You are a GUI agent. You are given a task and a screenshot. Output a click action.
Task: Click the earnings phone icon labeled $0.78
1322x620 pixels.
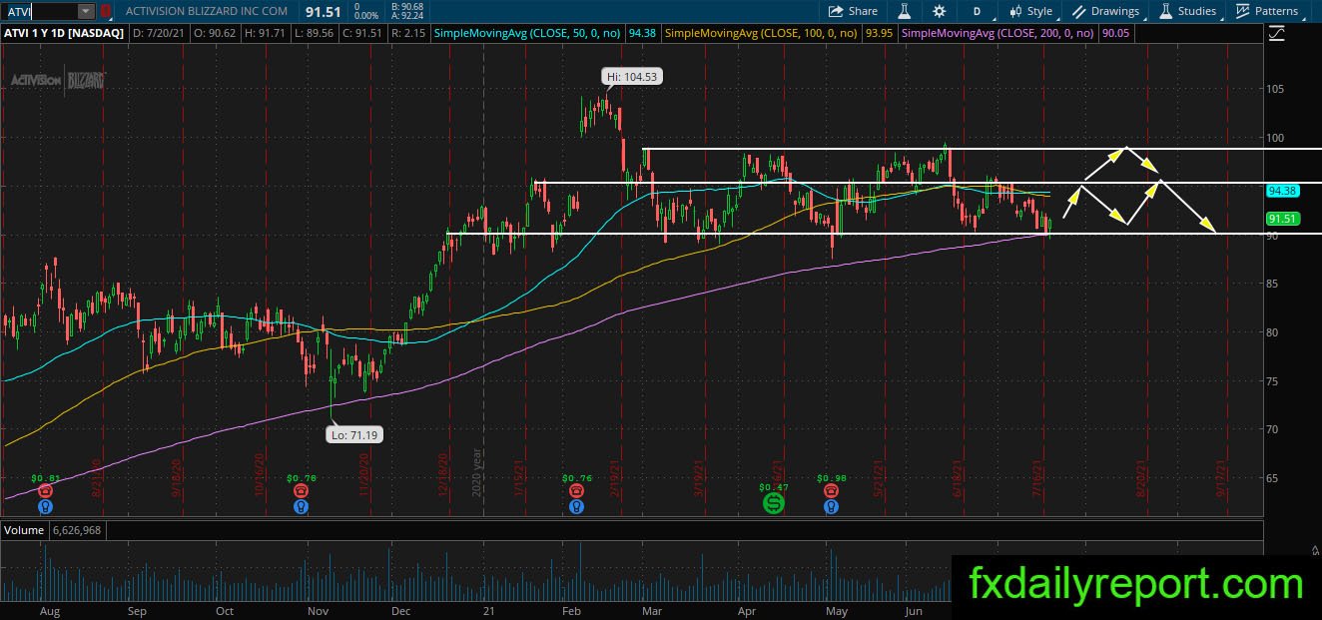(301, 491)
